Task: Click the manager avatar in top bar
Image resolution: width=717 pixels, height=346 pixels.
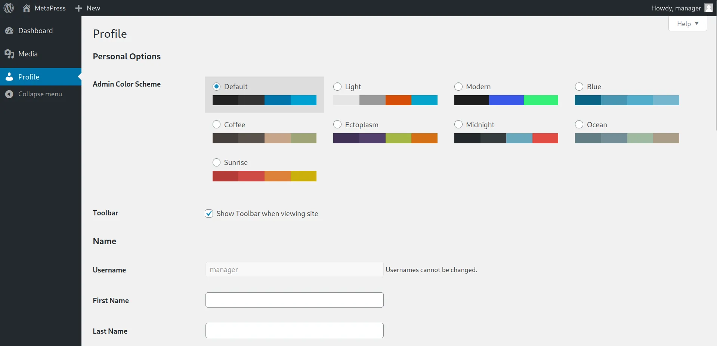Action: coord(708,7)
